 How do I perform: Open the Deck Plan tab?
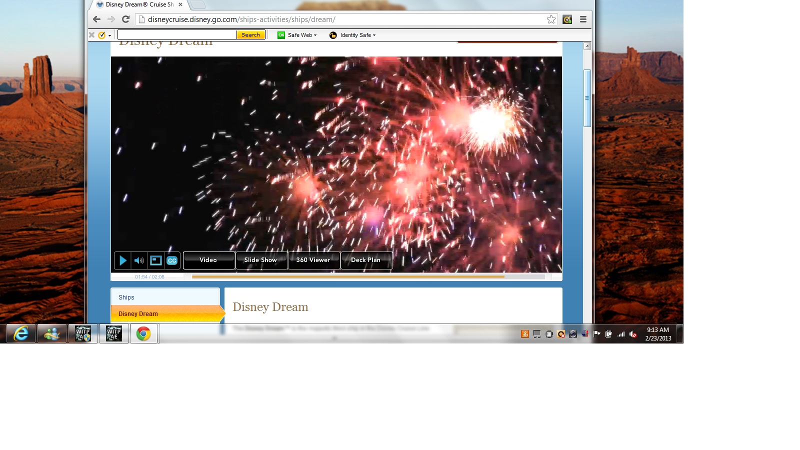(366, 260)
